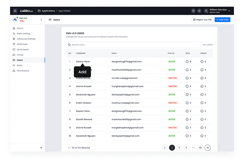Viewport: 244px width, 165px height.
Task: Collapse the sidebar with the chevron icon
Action: point(41,147)
